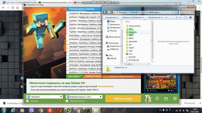Expand the Упорядочить menu in Explorer

[111, 18]
